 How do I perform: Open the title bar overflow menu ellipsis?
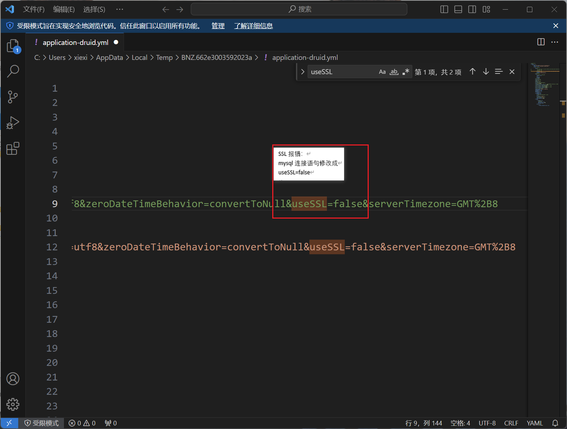click(120, 9)
